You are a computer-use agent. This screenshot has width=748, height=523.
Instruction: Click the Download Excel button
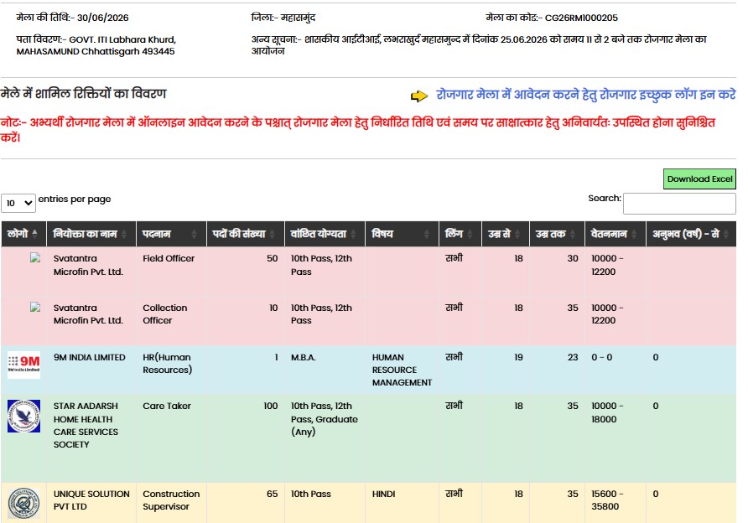tap(699, 179)
